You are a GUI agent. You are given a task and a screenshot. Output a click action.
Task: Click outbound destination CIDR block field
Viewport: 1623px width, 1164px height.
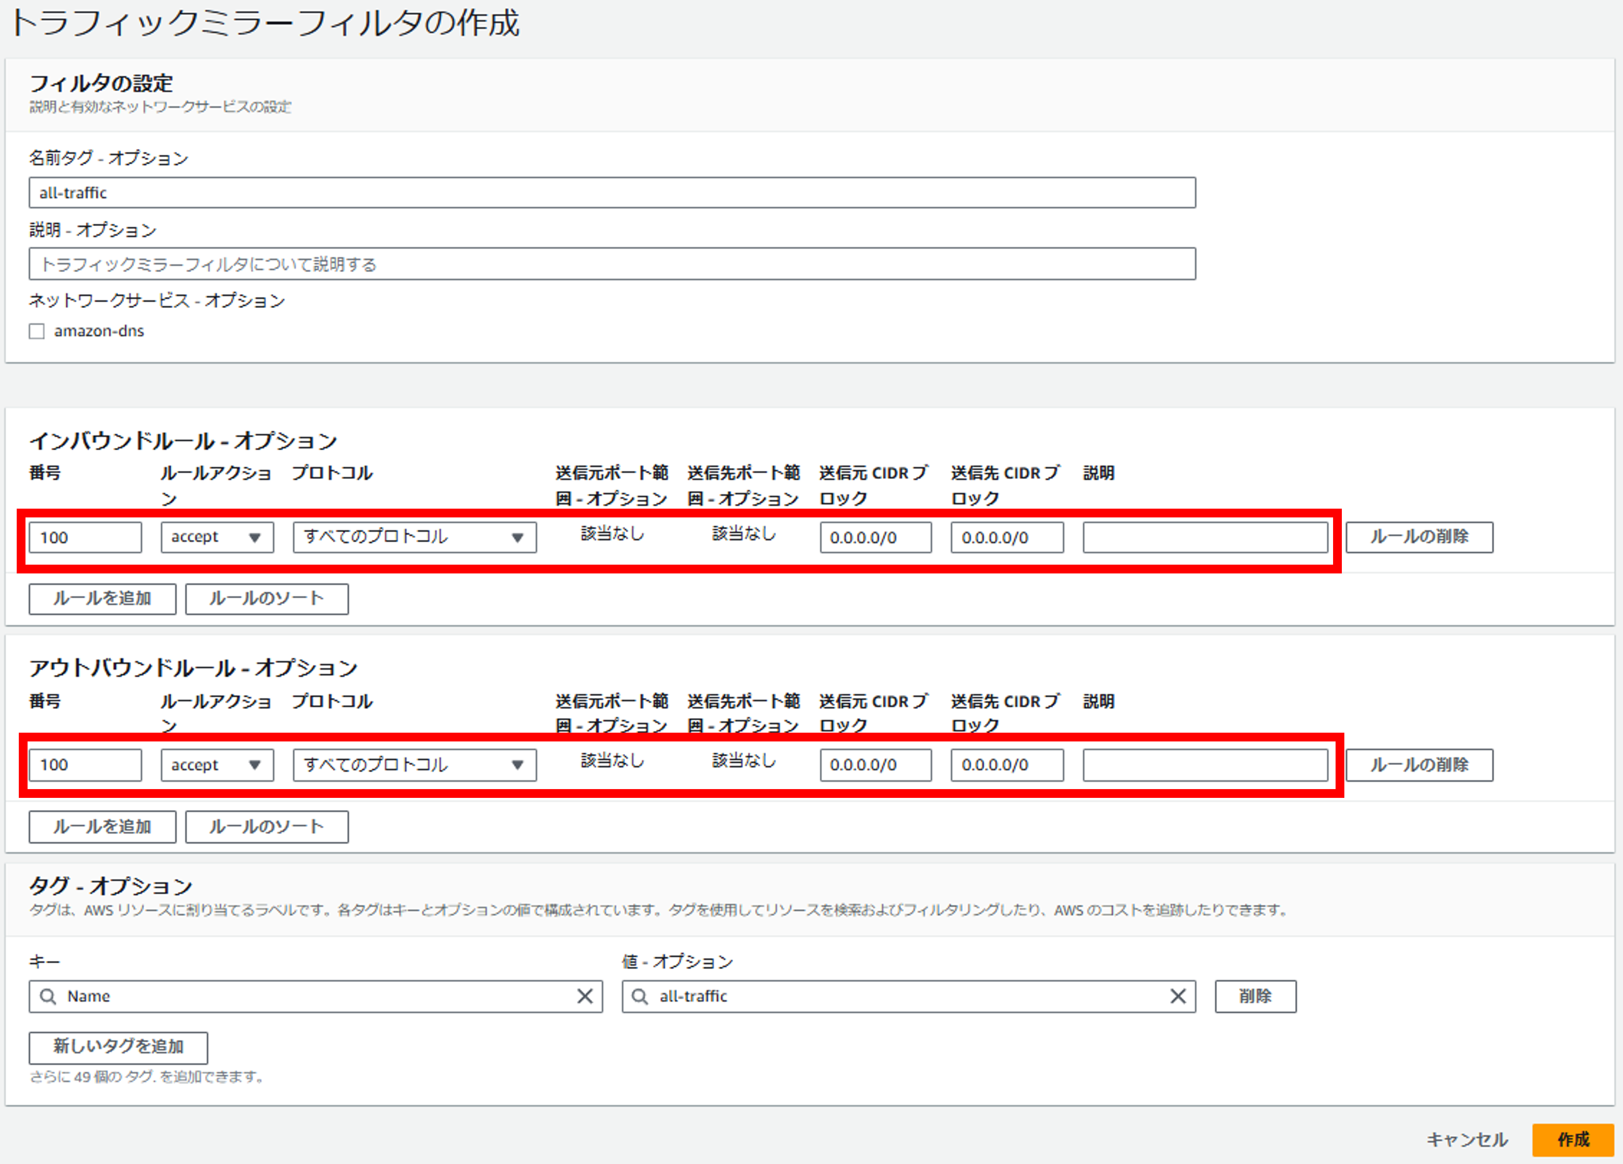coord(1007,764)
